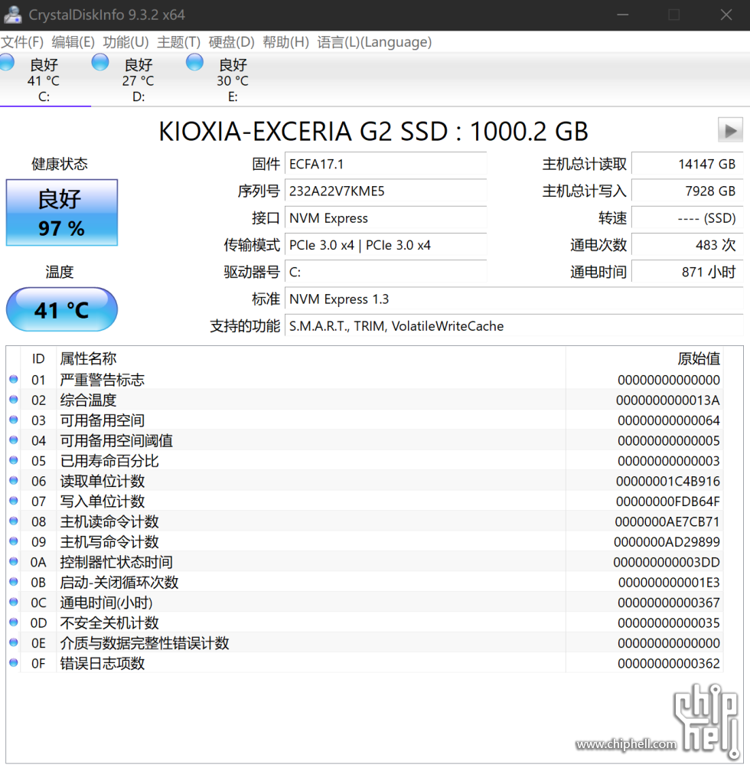Viewport: 750px width, 771px height.
Task: Click status dot for attribute 07 写入单位计数
Action: pyautogui.click(x=14, y=501)
